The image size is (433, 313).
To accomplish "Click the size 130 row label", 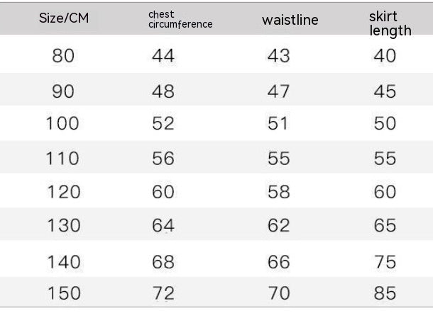I will tap(62, 226).
